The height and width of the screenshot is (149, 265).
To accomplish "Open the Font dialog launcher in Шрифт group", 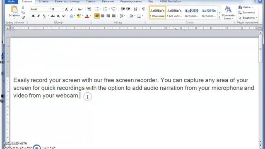I will coord(91,22).
